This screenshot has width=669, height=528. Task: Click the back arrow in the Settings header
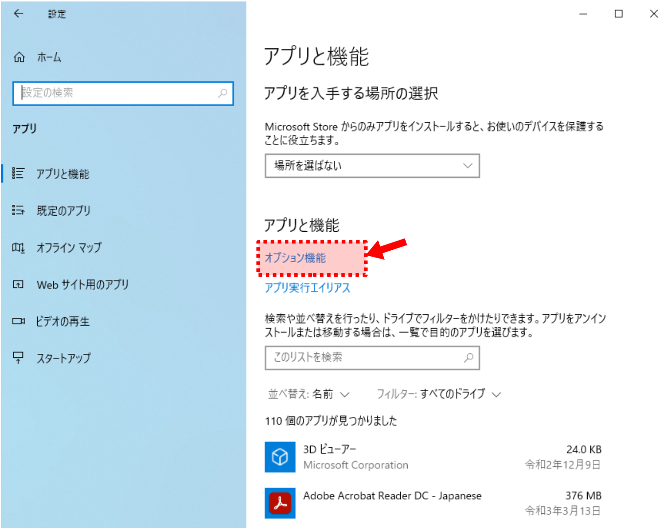(19, 14)
